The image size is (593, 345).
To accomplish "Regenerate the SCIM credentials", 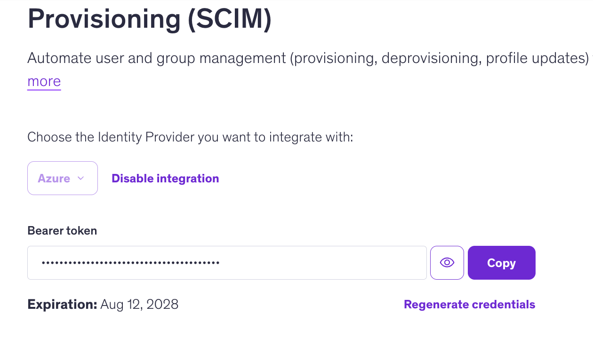I will [x=469, y=305].
